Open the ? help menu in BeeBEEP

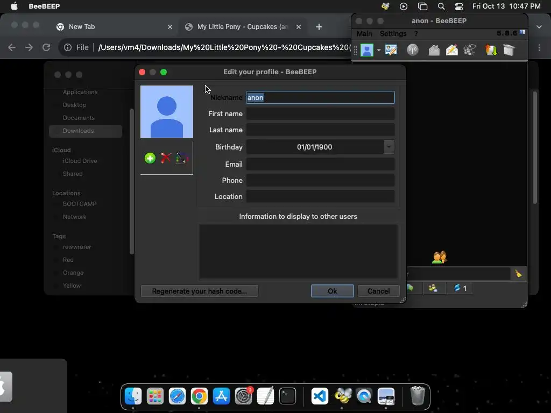416,33
